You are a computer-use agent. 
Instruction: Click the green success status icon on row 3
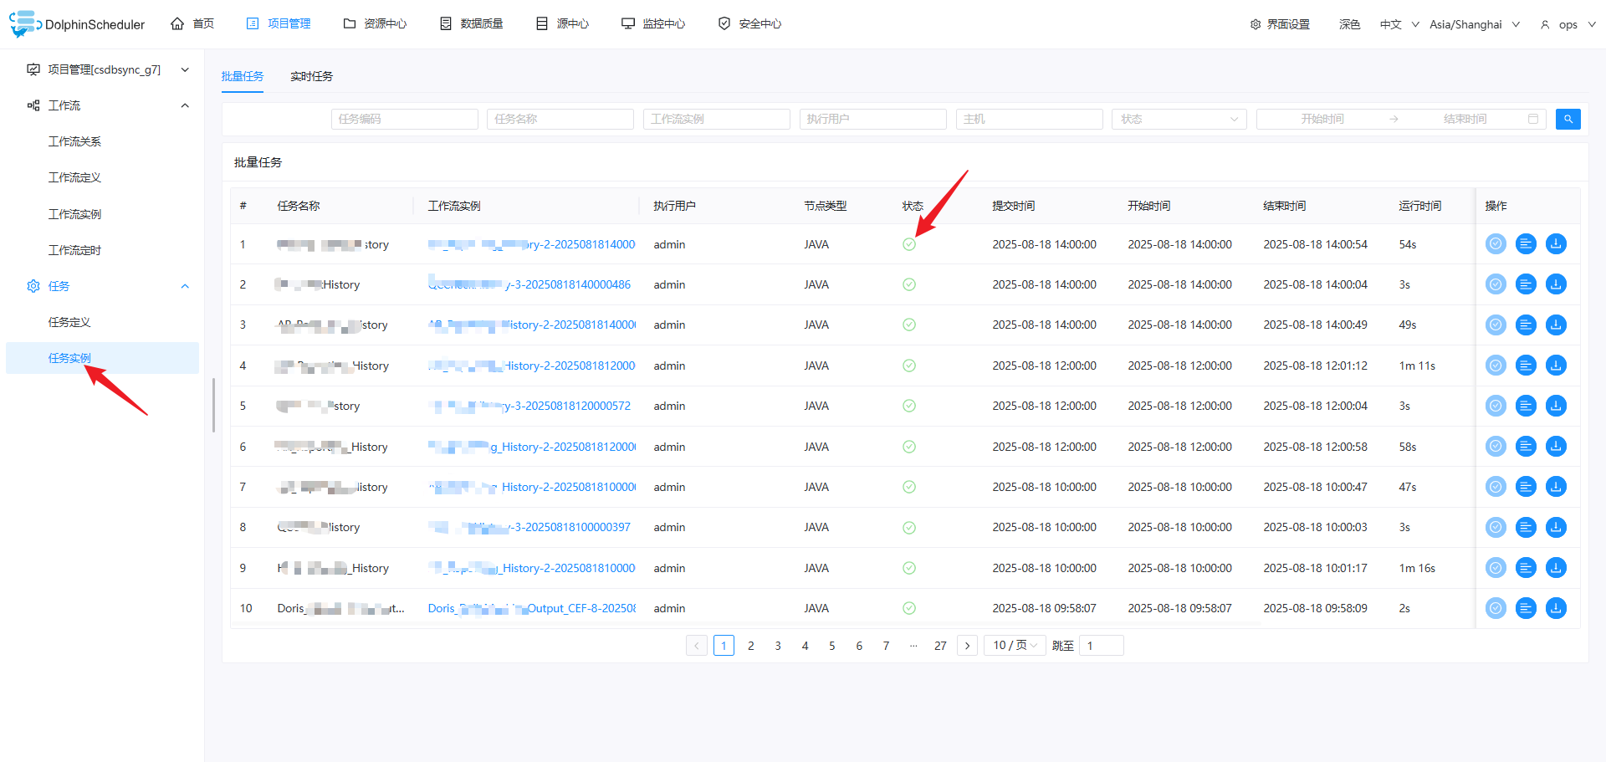tap(908, 325)
